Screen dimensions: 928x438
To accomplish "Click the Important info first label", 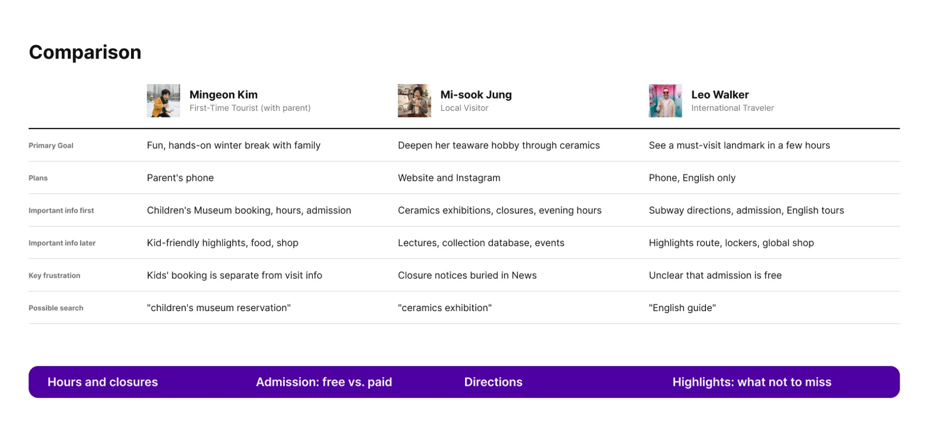I will point(61,210).
